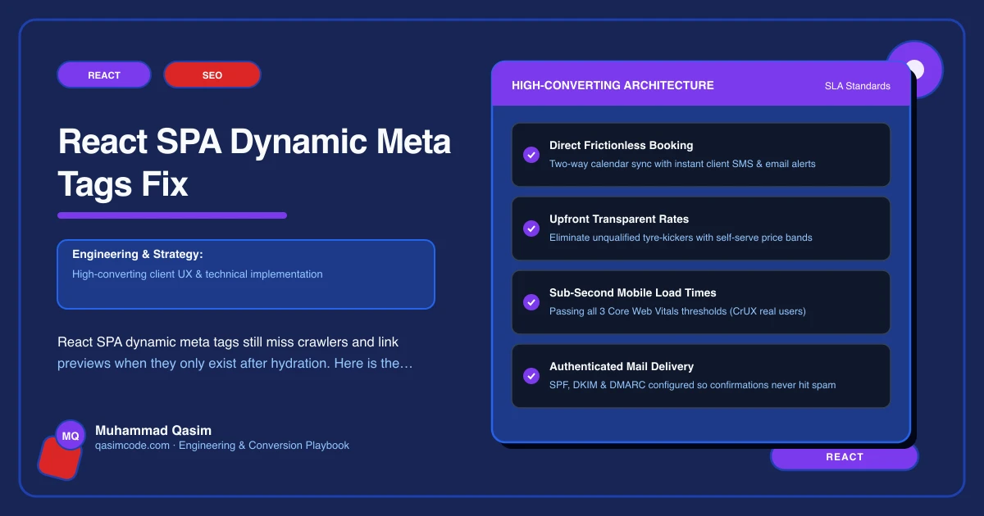
Task: Click the SLA Standards label in the card header
Action: (x=858, y=86)
